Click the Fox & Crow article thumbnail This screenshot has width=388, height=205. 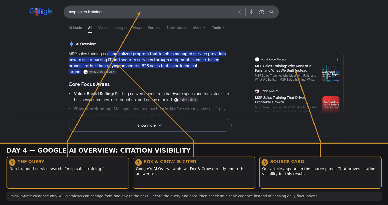(x=331, y=73)
